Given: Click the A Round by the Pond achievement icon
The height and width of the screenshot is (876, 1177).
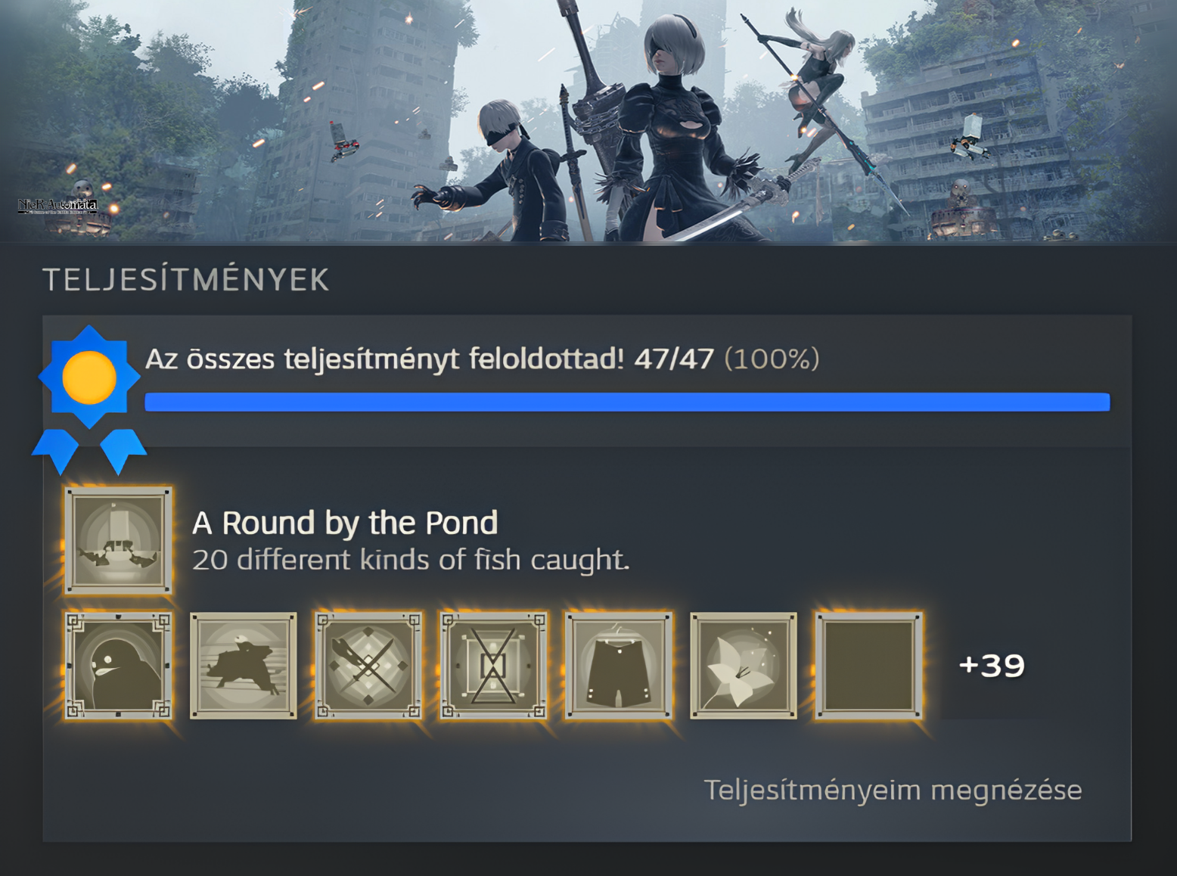Looking at the screenshot, I should pos(118,540).
